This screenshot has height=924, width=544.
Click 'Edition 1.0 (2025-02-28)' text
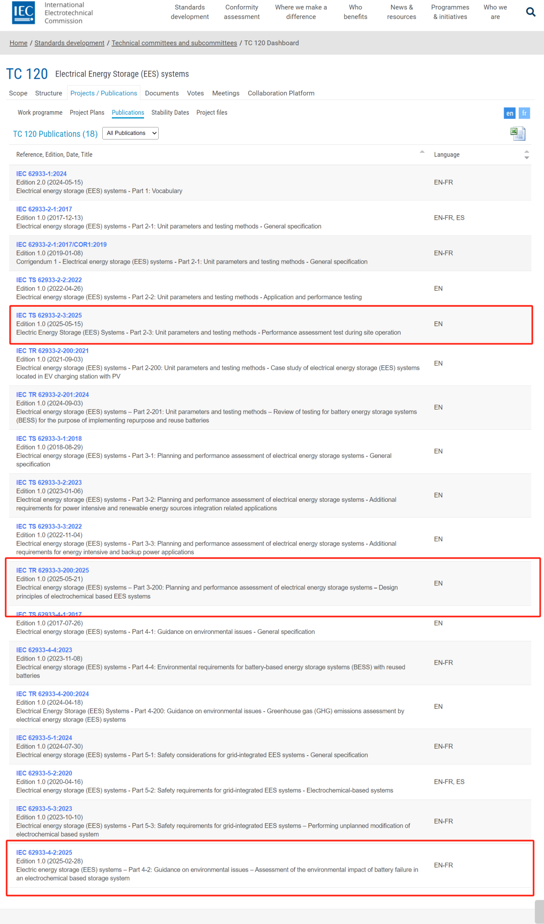tap(49, 861)
